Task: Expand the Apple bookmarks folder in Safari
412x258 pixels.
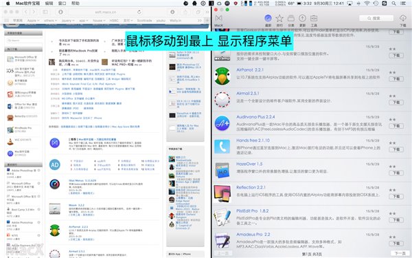Action: [x=33, y=20]
